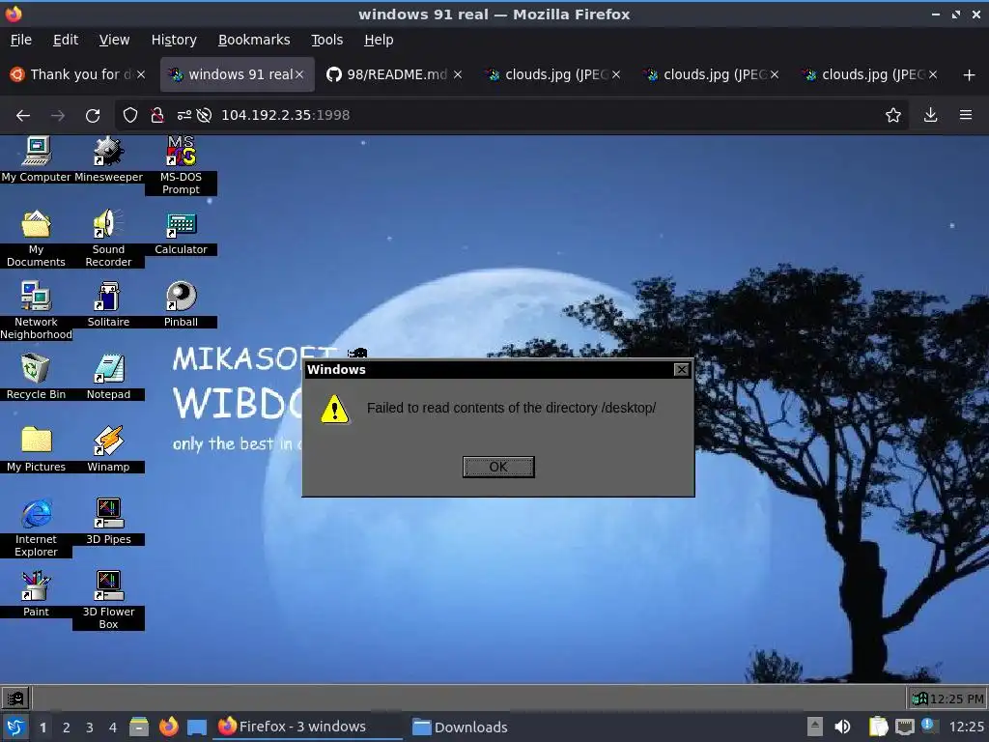Close the Windows error dialog with X
The width and height of the screenshot is (989, 742).
point(681,370)
